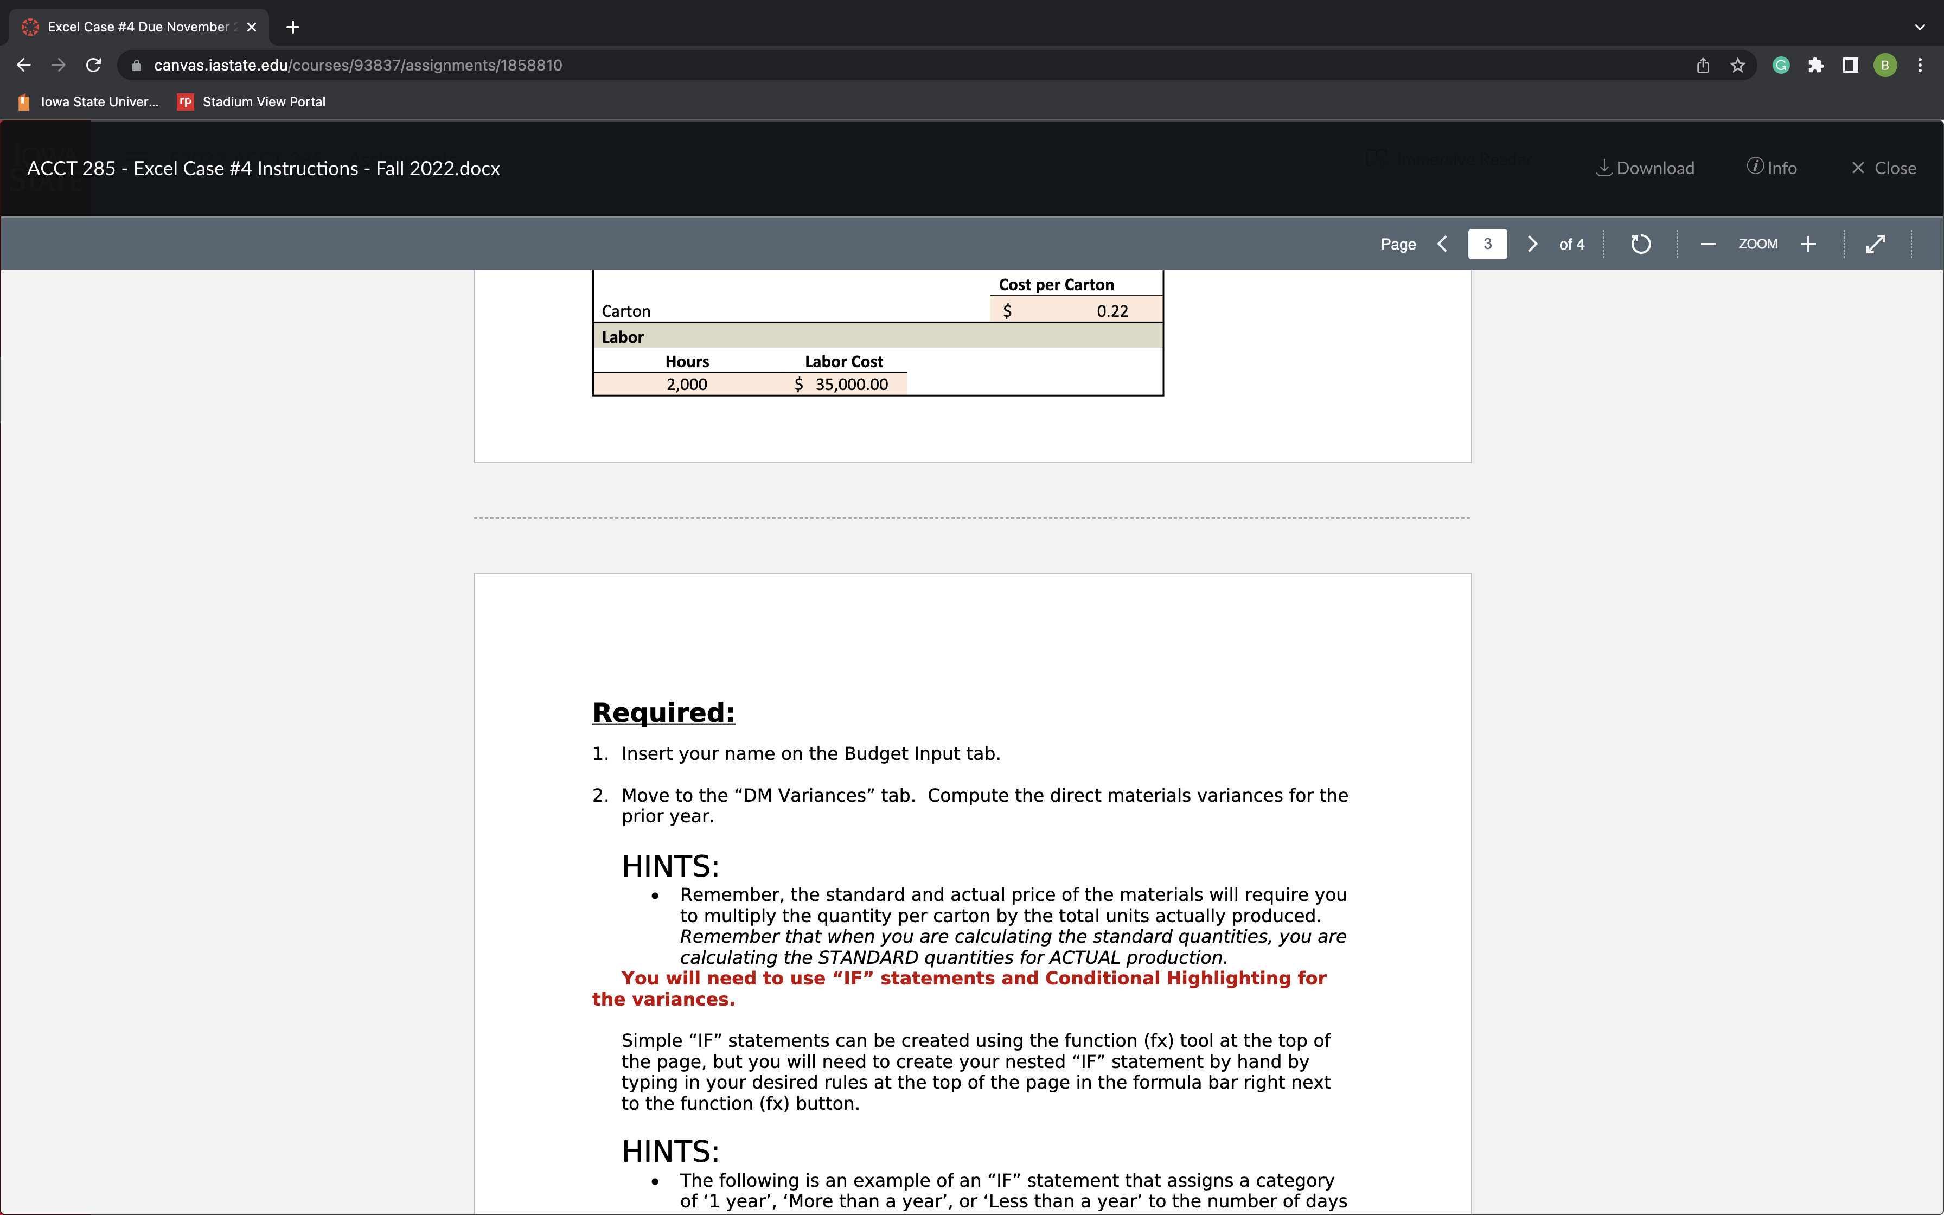This screenshot has height=1215, width=1944.
Task: Expand the tab search dropdown arrow
Action: [x=1920, y=27]
